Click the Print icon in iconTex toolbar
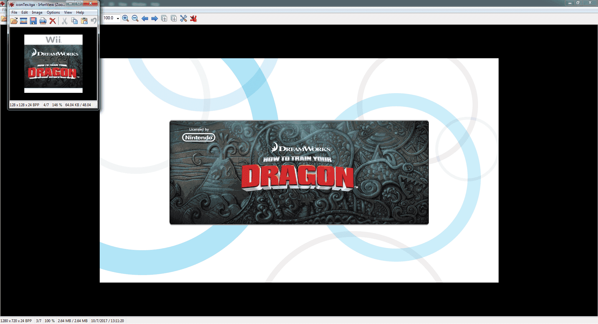The width and height of the screenshot is (598, 324). point(43,21)
